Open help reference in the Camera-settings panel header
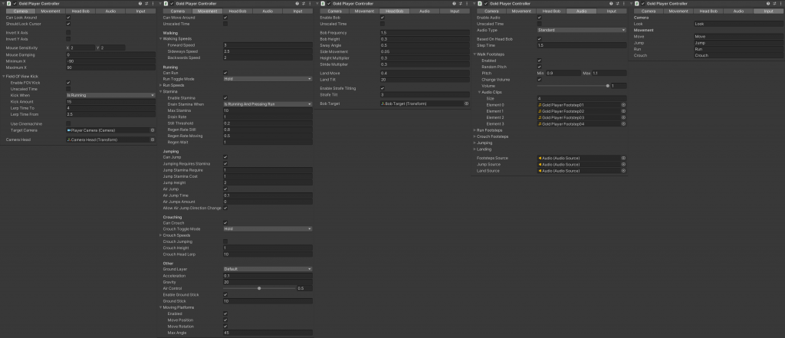The width and height of the screenshot is (785, 338). [x=140, y=4]
